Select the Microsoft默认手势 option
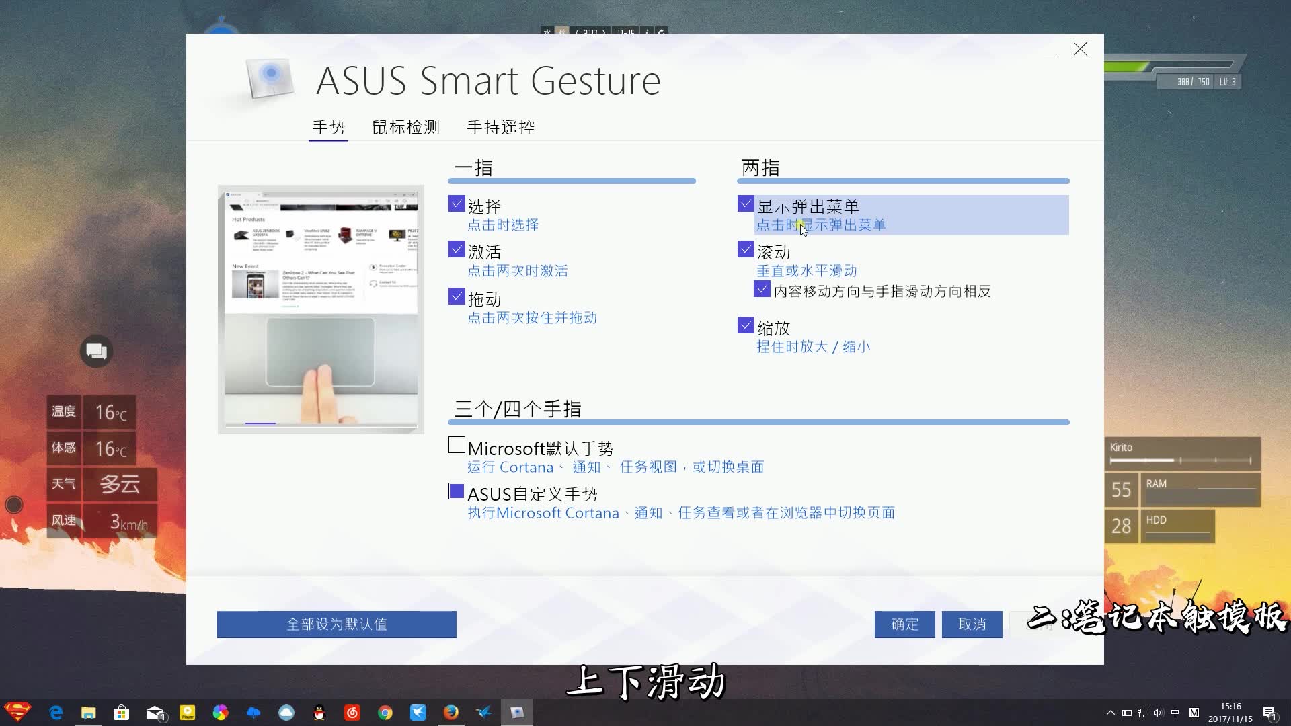The image size is (1291, 726). point(457,445)
